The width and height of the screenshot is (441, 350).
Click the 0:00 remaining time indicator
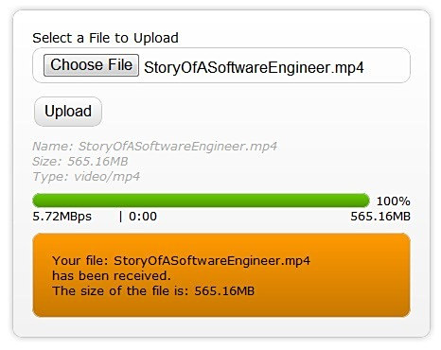tap(143, 217)
